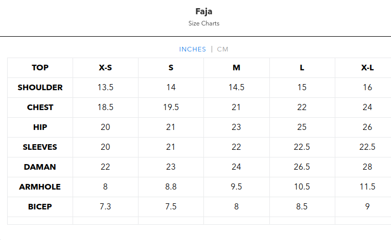Image resolution: width=391 pixels, height=240 pixels.
Task: Select the X-S column header
Action: [105, 68]
